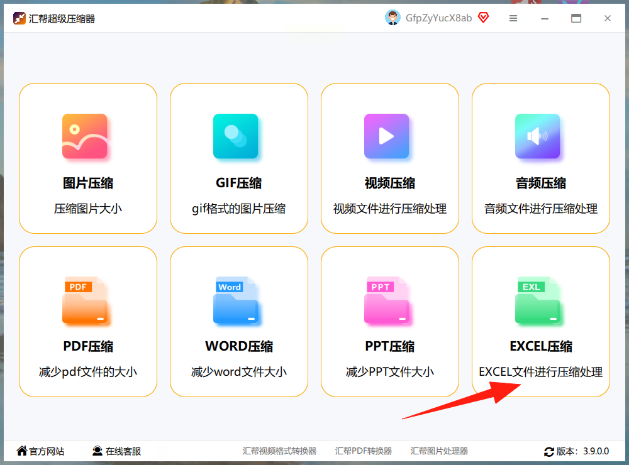Open the hamburger menu in title bar
The image size is (629, 465).
pos(513,18)
